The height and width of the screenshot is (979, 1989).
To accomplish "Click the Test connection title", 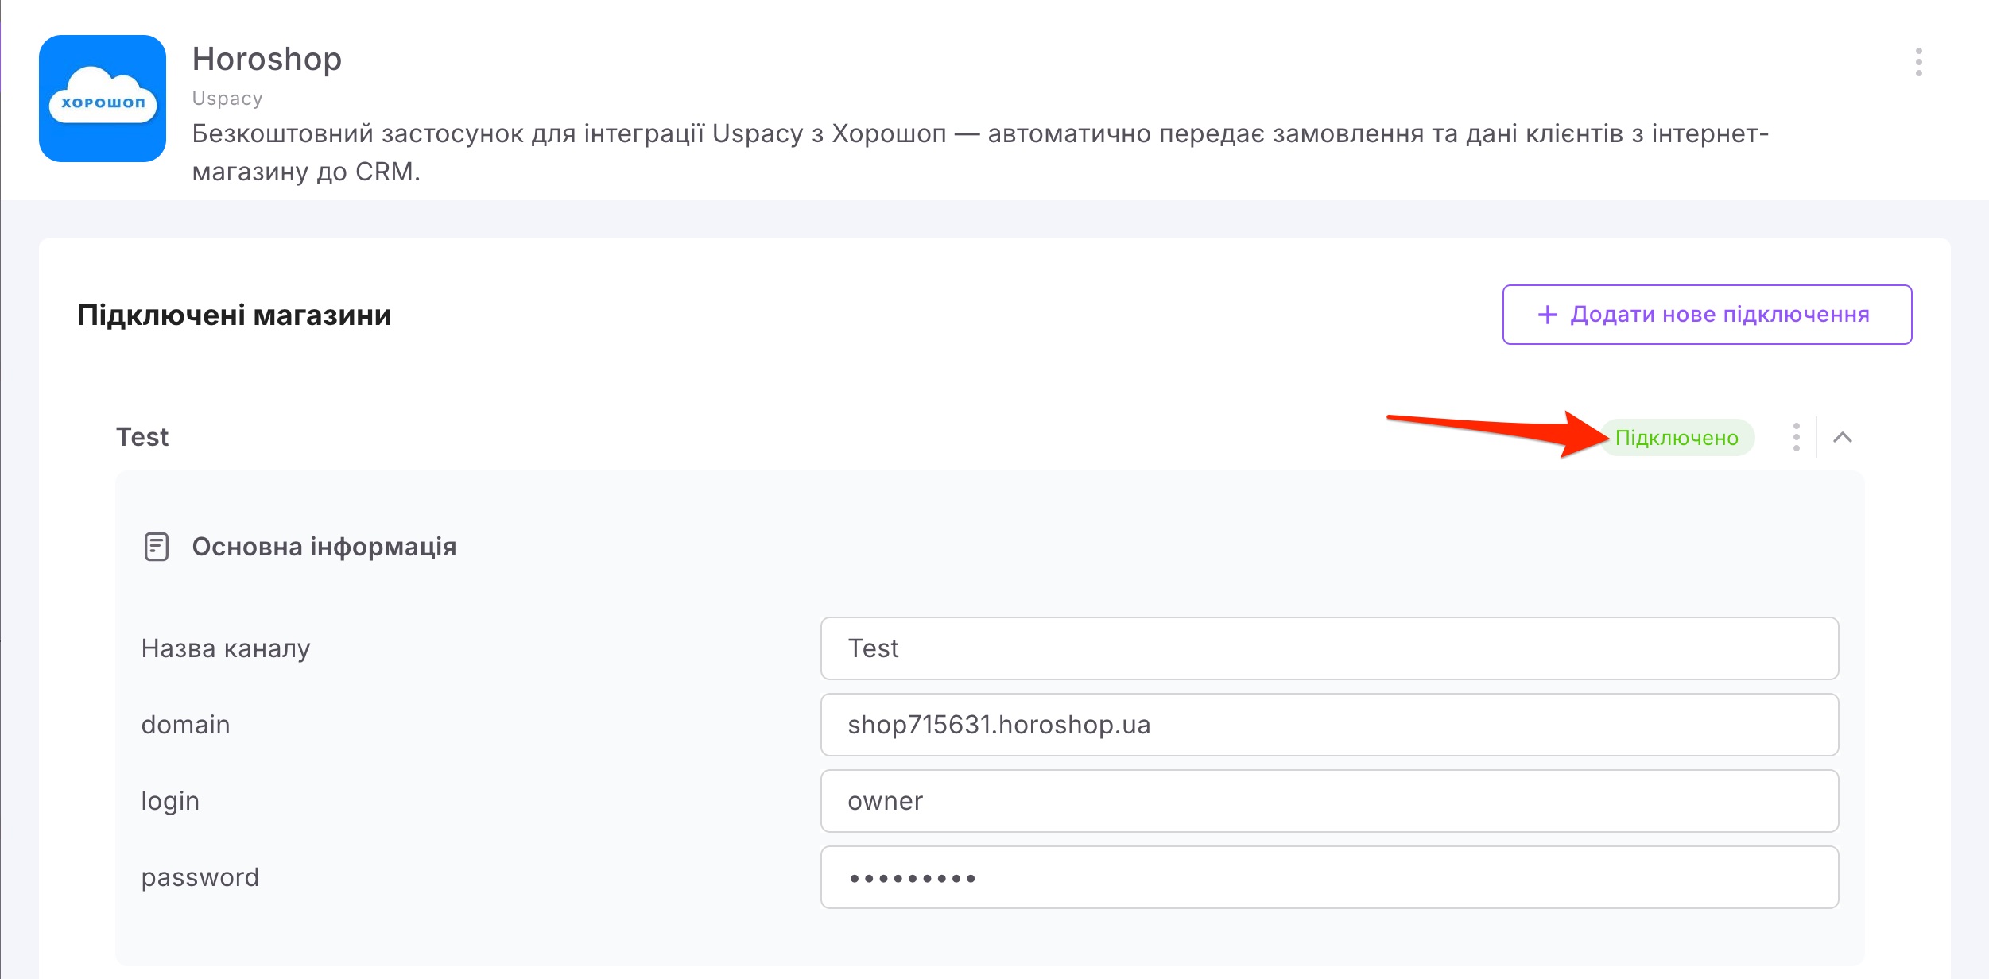I will 142,437.
